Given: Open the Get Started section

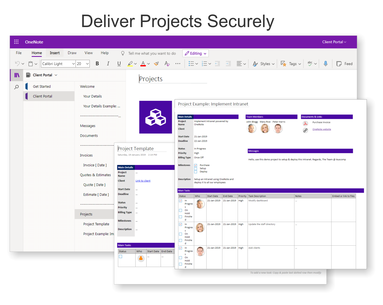Looking at the screenshot, I should [x=49, y=87].
